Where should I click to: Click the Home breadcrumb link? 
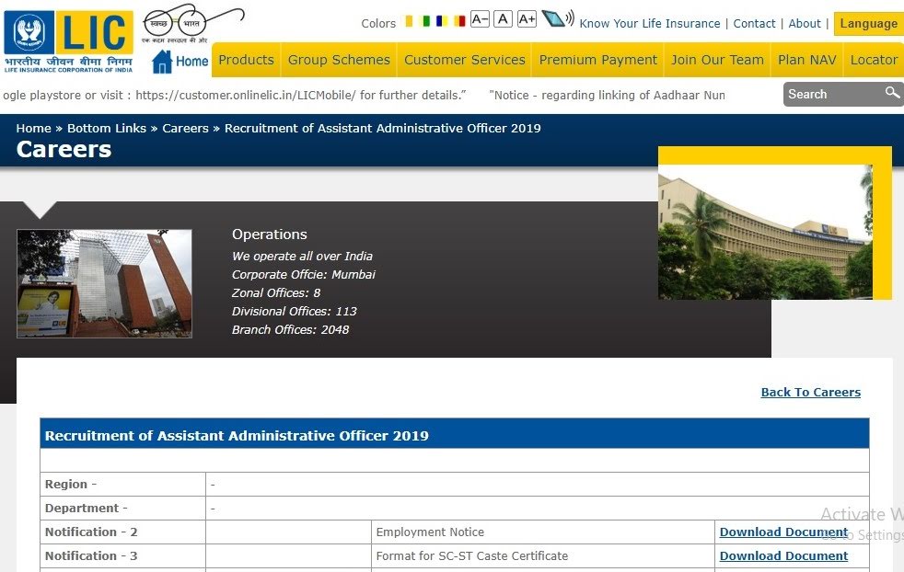33,129
